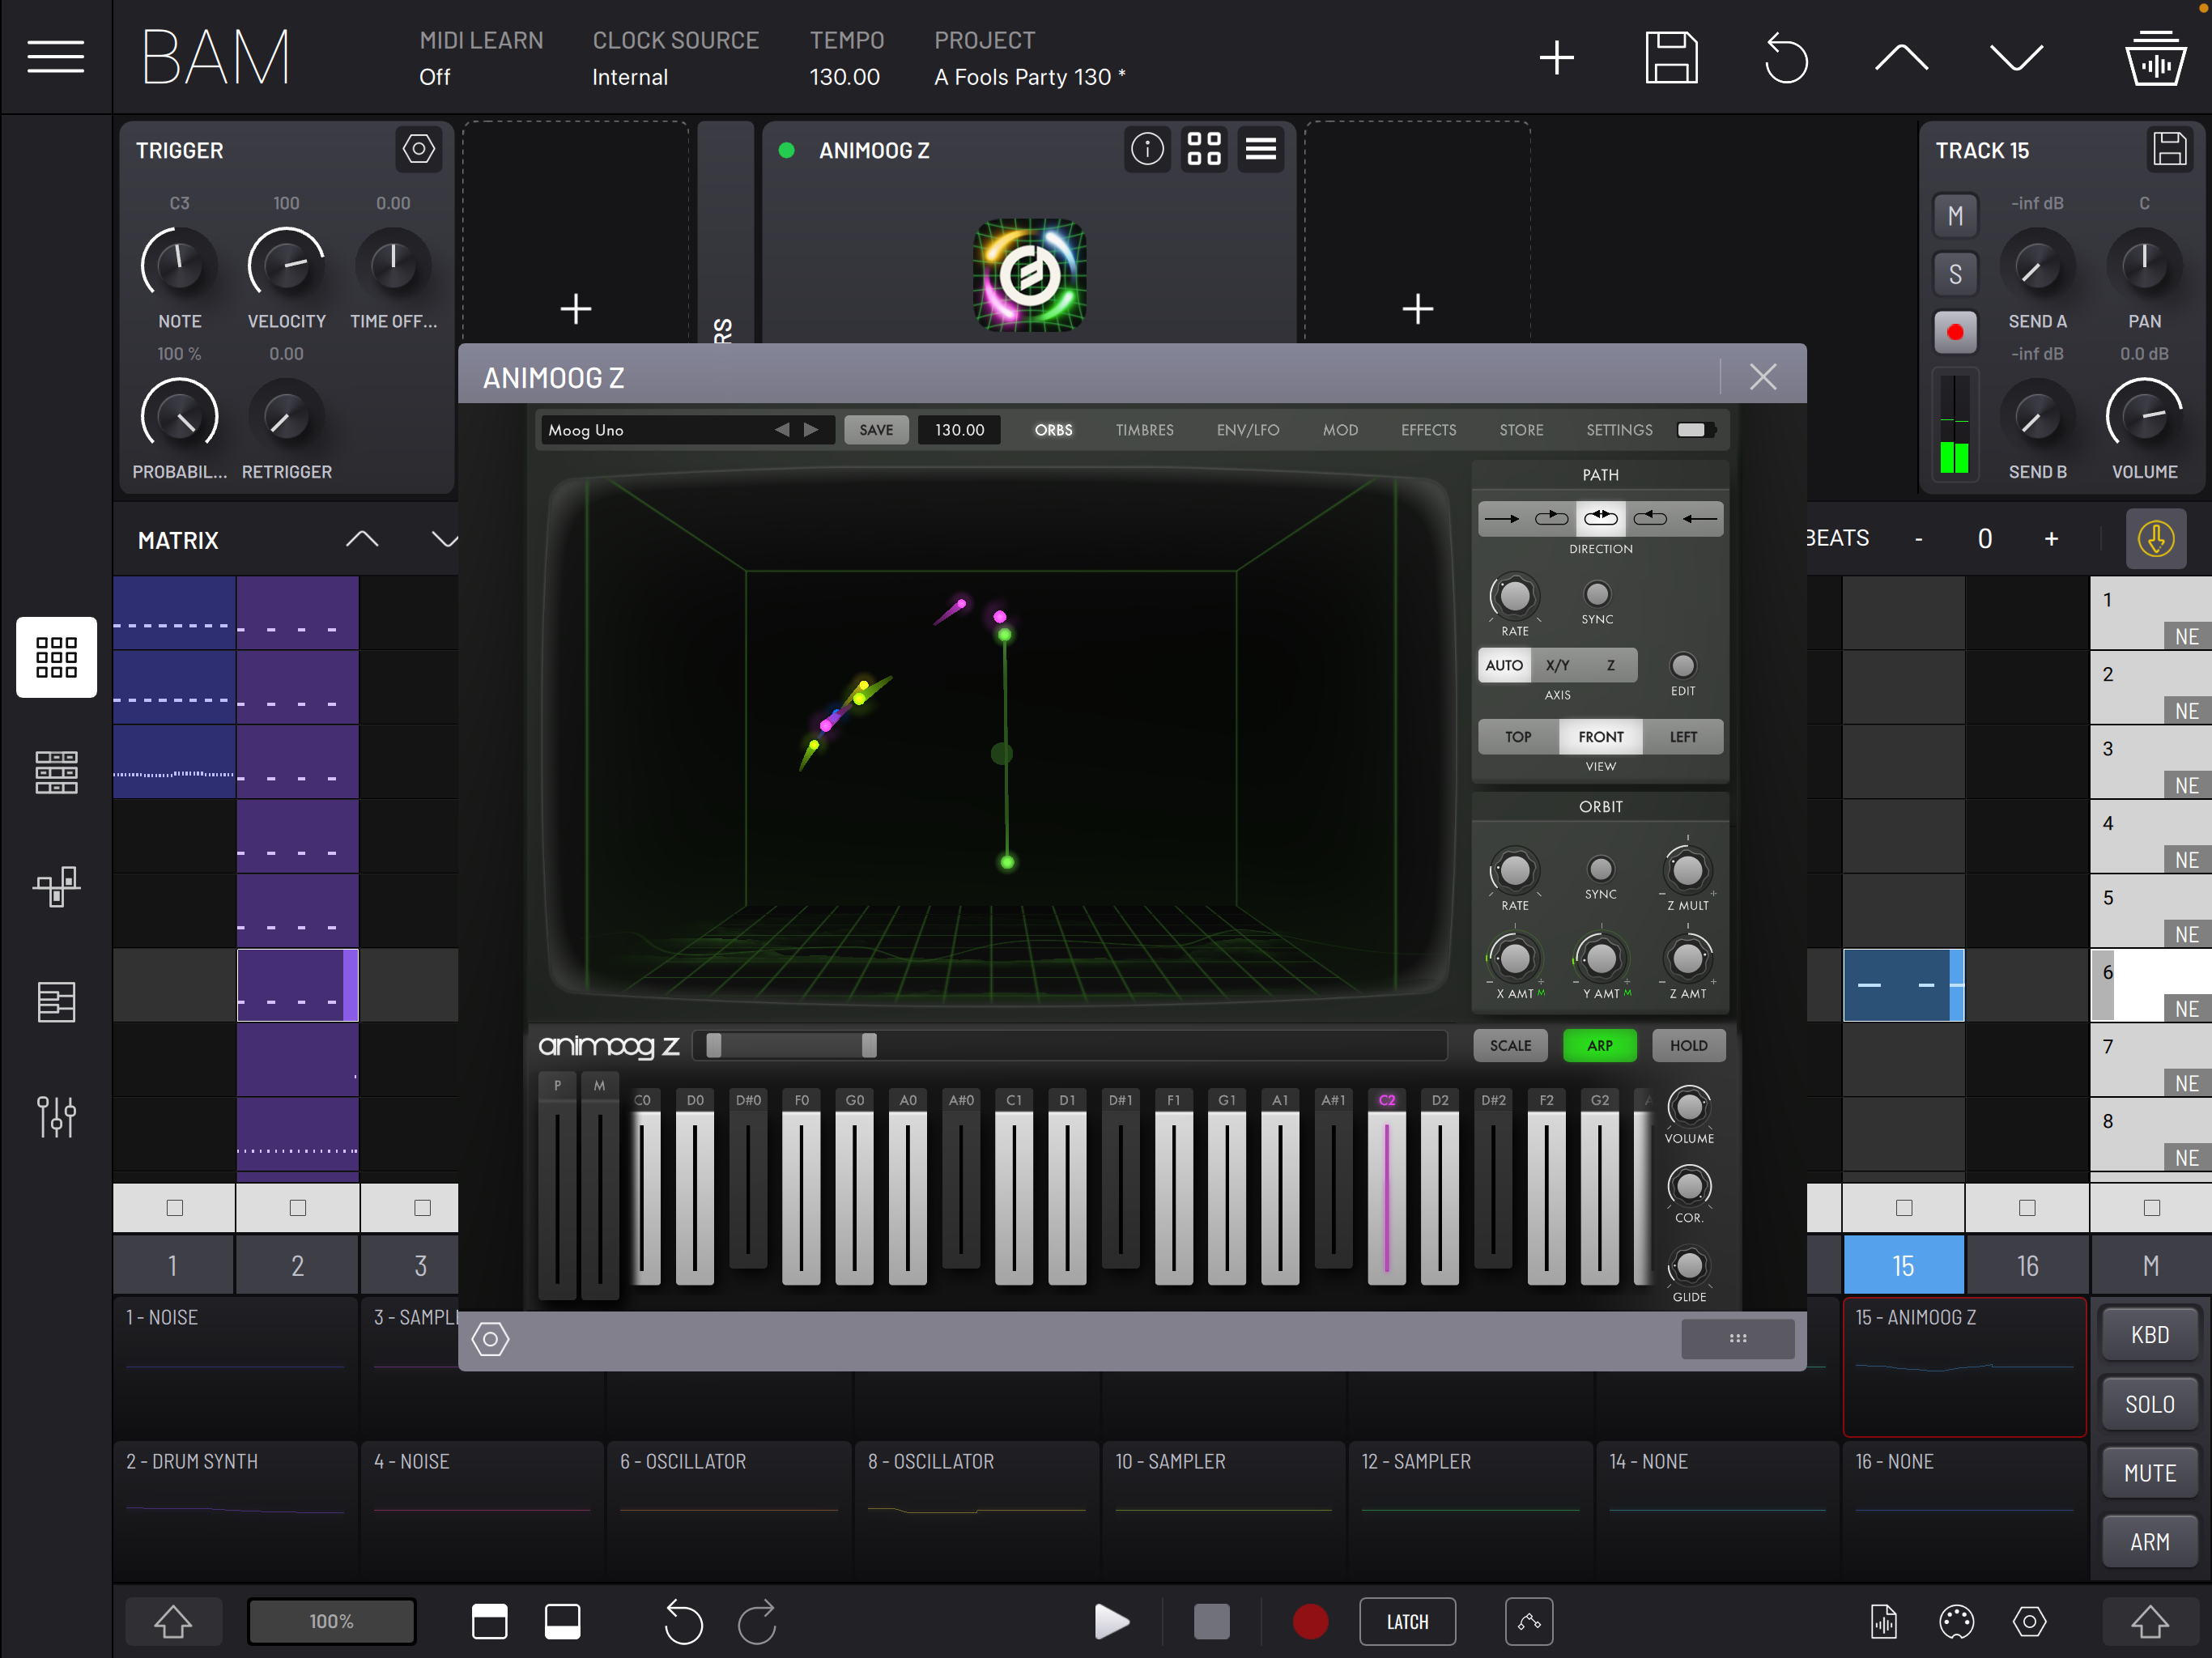This screenshot has width=2212, height=1658.
Task: Collapse Matrix with the up chevron
Action: point(362,540)
